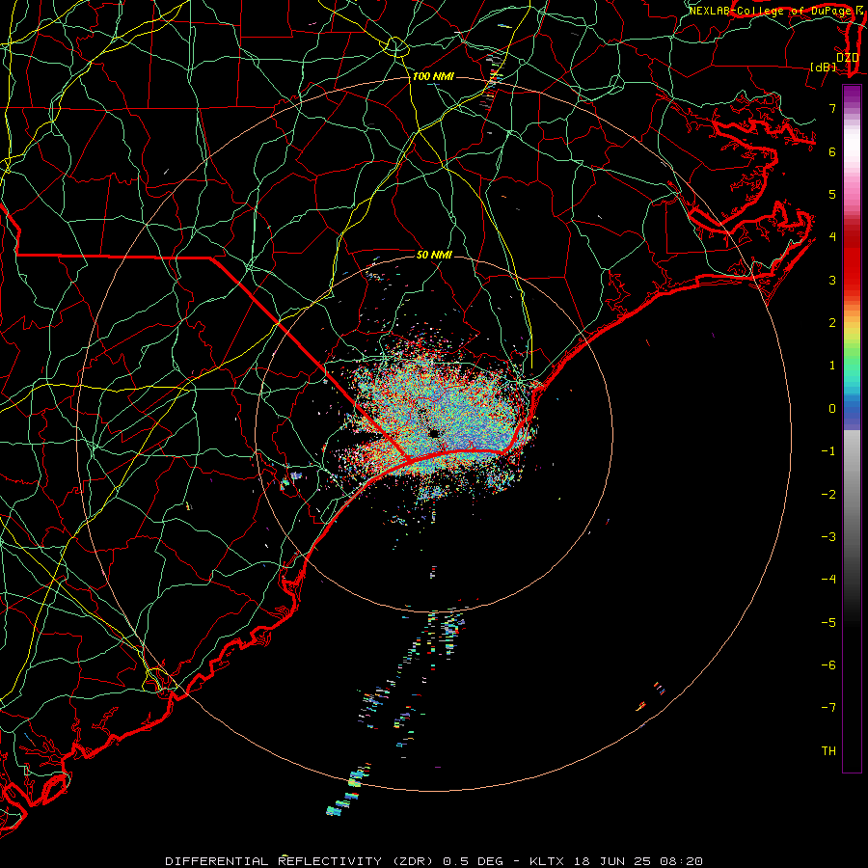Select the 6 dB scale label
868x868 pixels.
832,151
